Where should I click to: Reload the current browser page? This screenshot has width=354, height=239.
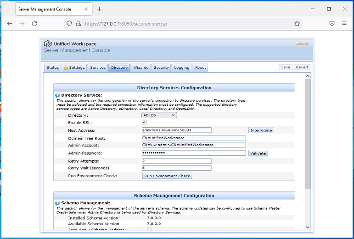tap(34, 24)
